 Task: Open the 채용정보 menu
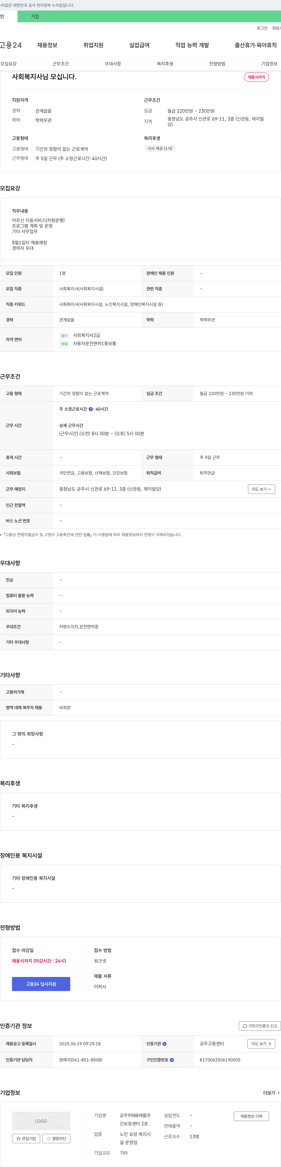pos(47,45)
